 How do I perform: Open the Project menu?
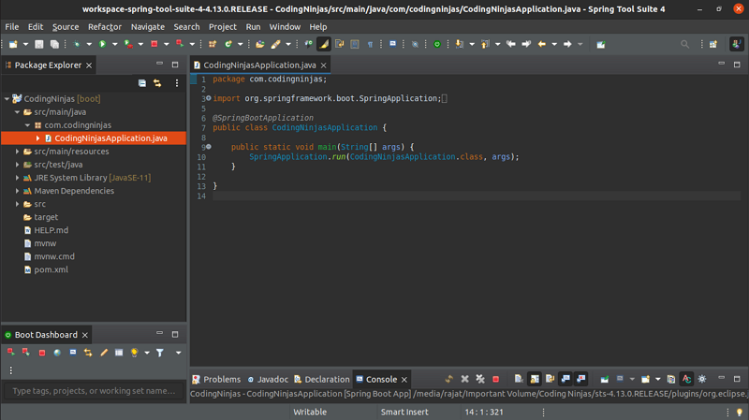coord(223,27)
